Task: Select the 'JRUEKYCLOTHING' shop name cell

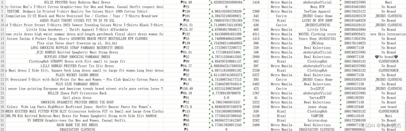Action: coord(317,25)
